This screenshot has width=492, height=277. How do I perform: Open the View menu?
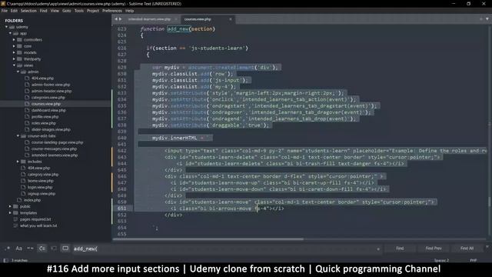55,11
